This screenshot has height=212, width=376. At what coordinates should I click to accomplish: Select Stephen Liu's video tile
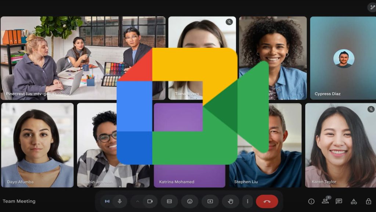coord(265,145)
